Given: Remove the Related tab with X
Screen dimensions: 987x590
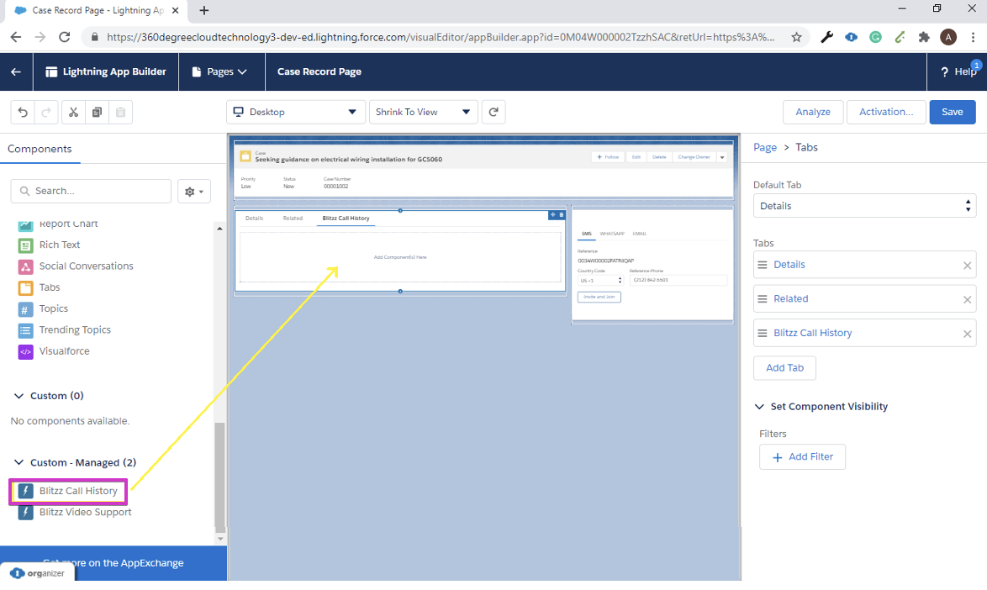Looking at the screenshot, I should 967,299.
